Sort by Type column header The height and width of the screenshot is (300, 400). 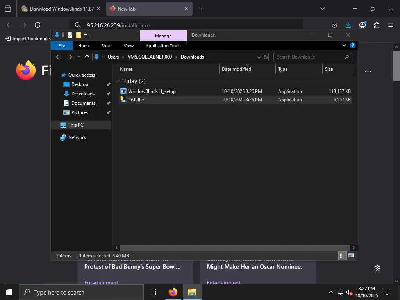(299, 69)
